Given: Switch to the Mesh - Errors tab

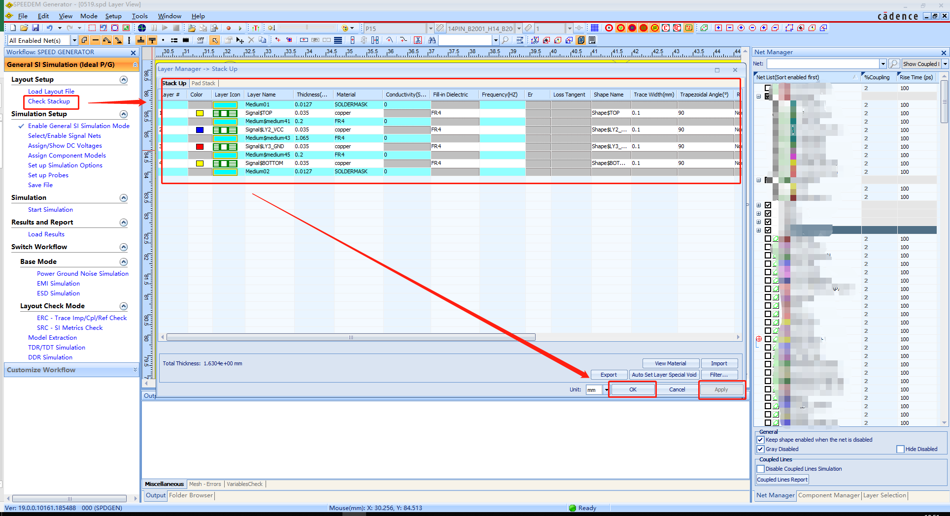Looking at the screenshot, I should (205, 484).
